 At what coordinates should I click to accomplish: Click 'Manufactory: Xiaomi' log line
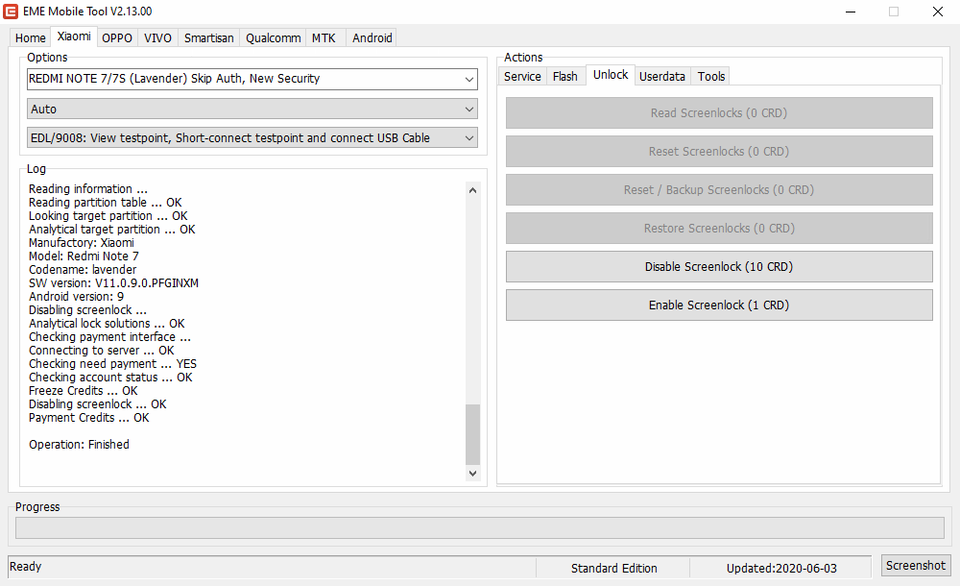[x=82, y=243]
